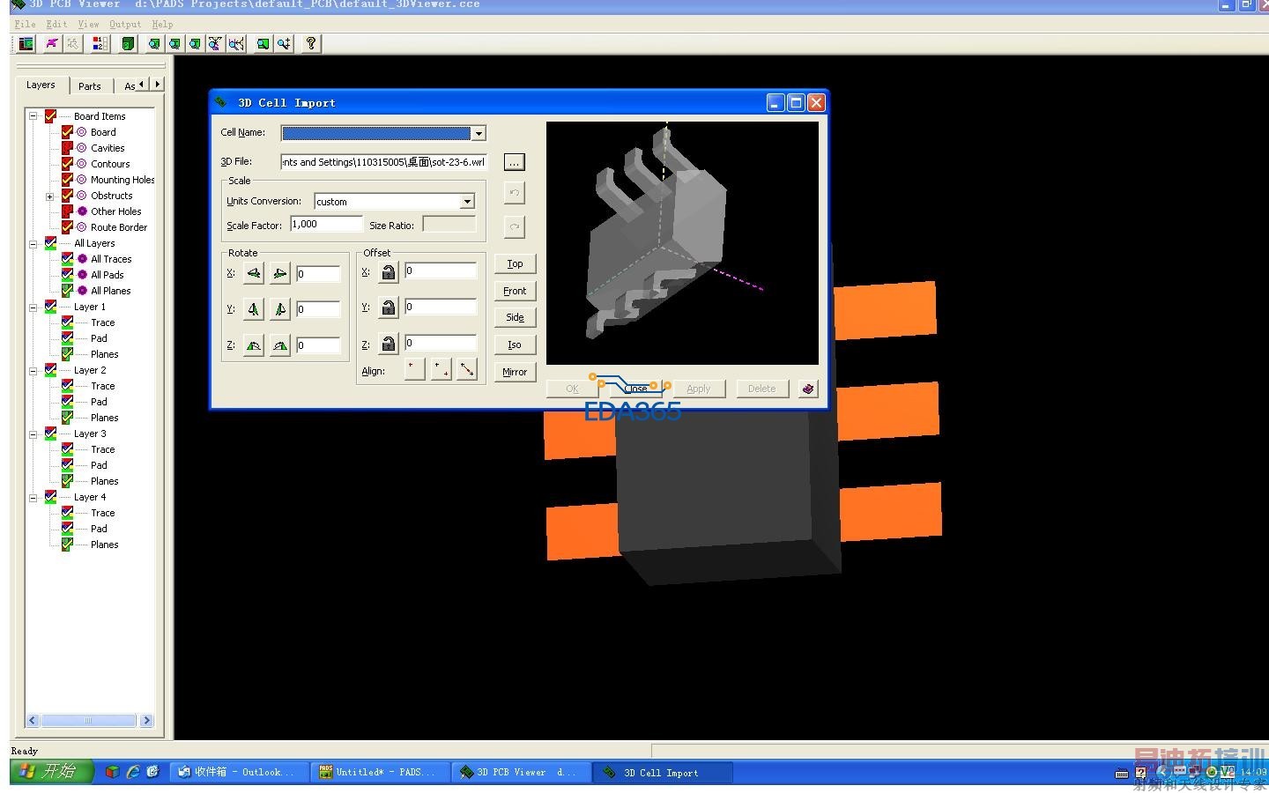Collapse the Board Items tree node

coord(33,116)
